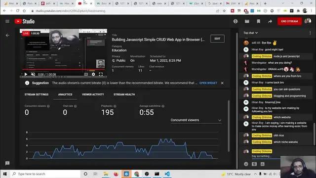The height and width of the screenshot is (178, 316).
Task: Open the STREAM HEALTH tab
Action: [x=124, y=94]
